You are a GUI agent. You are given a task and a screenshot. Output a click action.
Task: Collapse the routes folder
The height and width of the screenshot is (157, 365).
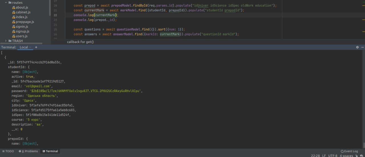point(6,3)
